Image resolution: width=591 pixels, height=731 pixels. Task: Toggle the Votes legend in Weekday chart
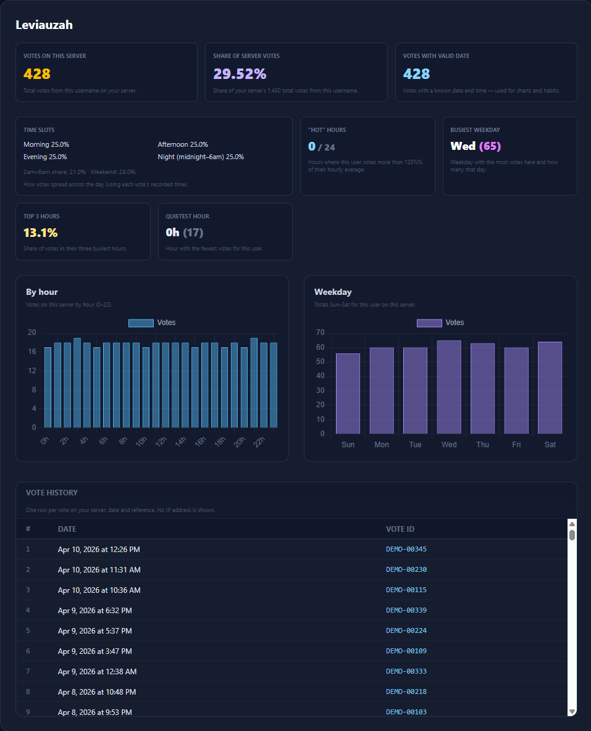(x=440, y=323)
